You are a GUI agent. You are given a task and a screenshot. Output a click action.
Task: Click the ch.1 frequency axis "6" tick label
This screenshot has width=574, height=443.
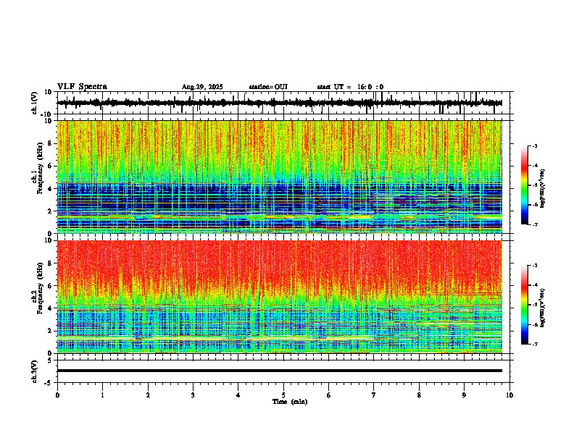[x=51, y=166]
